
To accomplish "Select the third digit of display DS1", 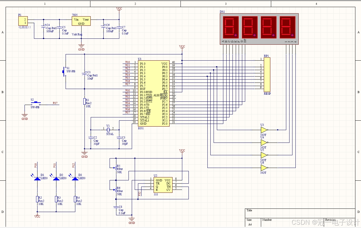I will (268, 27).
